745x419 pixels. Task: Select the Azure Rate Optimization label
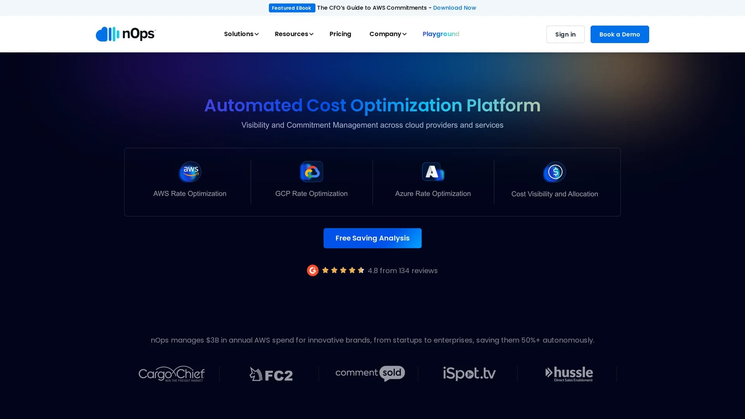[x=433, y=194]
